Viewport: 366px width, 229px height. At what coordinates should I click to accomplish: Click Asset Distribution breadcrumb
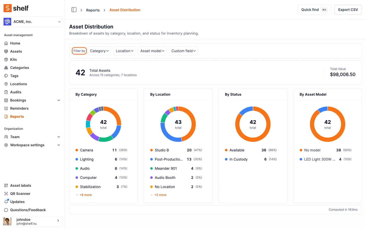125,10
